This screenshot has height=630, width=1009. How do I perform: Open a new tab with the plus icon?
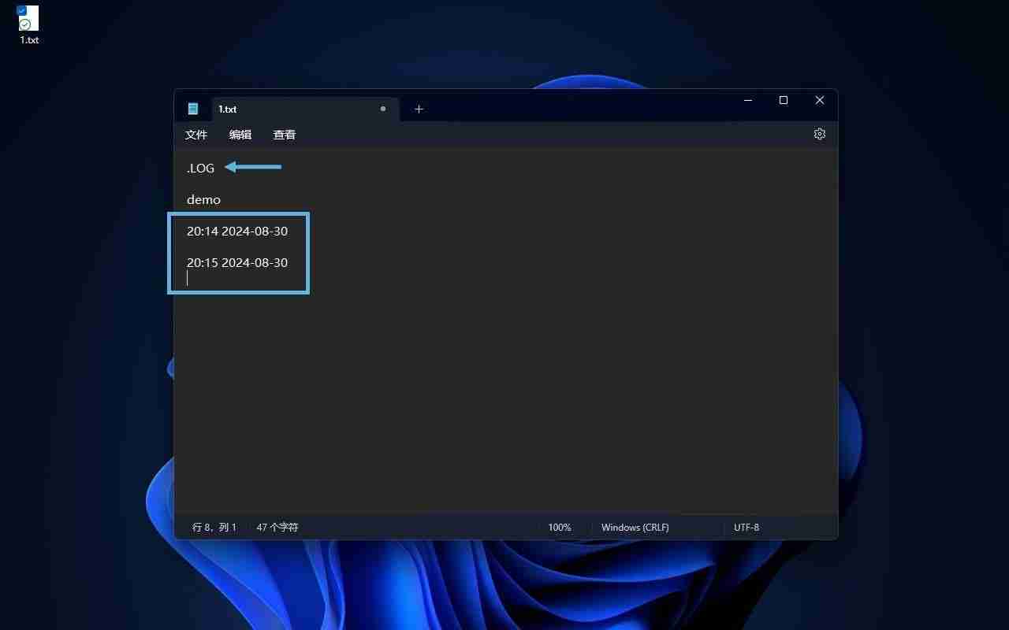click(x=419, y=109)
